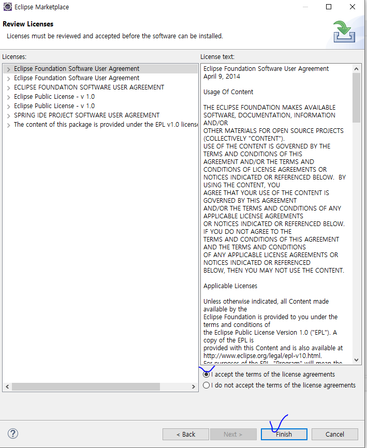Expand the second Eclipse Foundation Software User Agreement
The height and width of the screenshot is (448, 367).
click(x=9, y=78)
